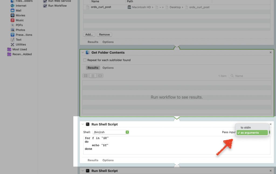
Task: Switch to the Options tab of Get Folder Contents
Action: pos(108,68)
